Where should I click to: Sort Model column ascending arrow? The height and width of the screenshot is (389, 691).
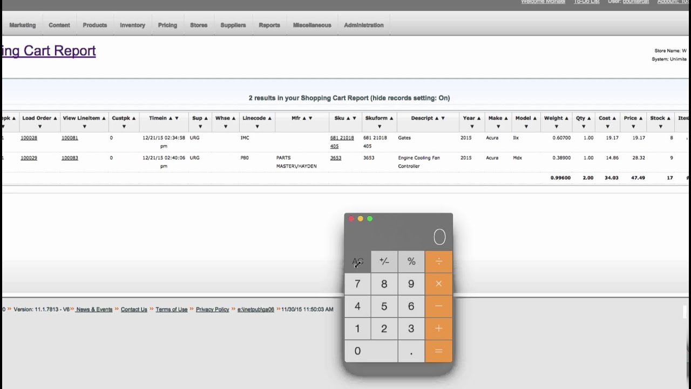click(535, 118)
